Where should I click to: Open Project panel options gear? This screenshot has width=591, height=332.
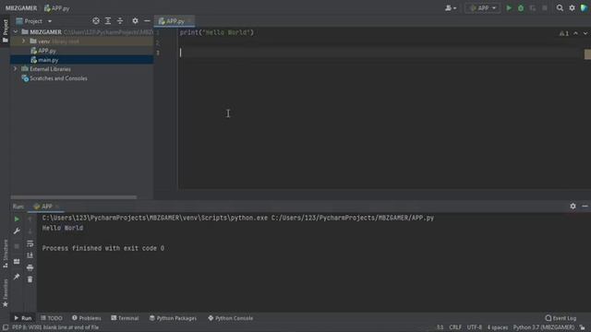(135, 21)
